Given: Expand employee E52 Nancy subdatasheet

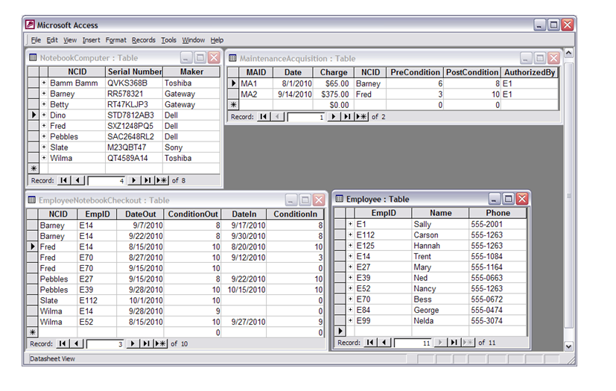Looking at the screenshot, I should tap(350, 288).
